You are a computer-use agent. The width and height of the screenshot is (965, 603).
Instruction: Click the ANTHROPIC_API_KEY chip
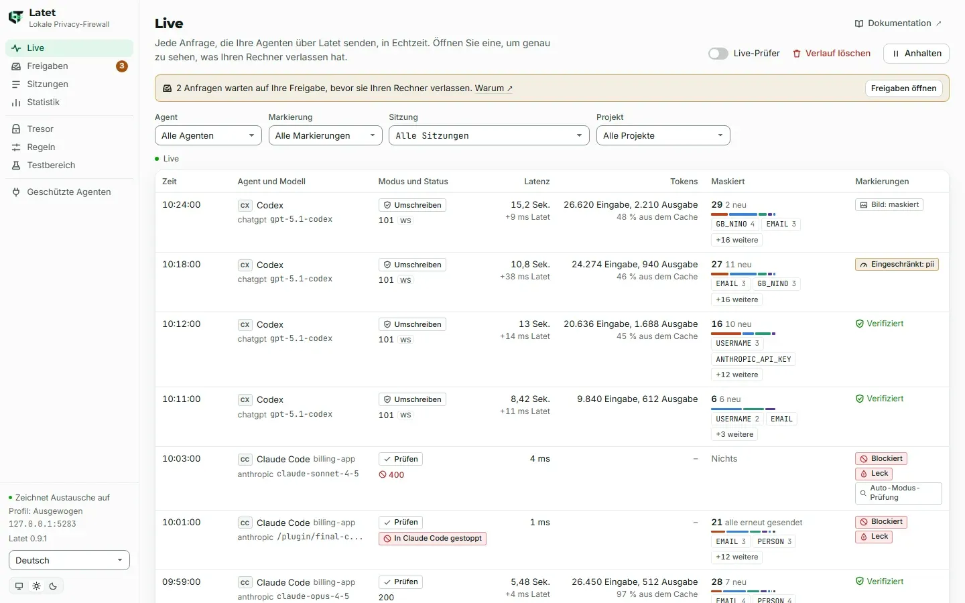[x=753, y=359]
